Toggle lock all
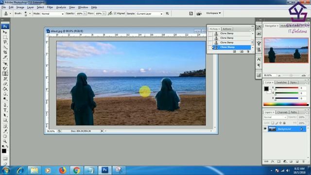This screenshot has height=175, width=311. pos(284,123)
